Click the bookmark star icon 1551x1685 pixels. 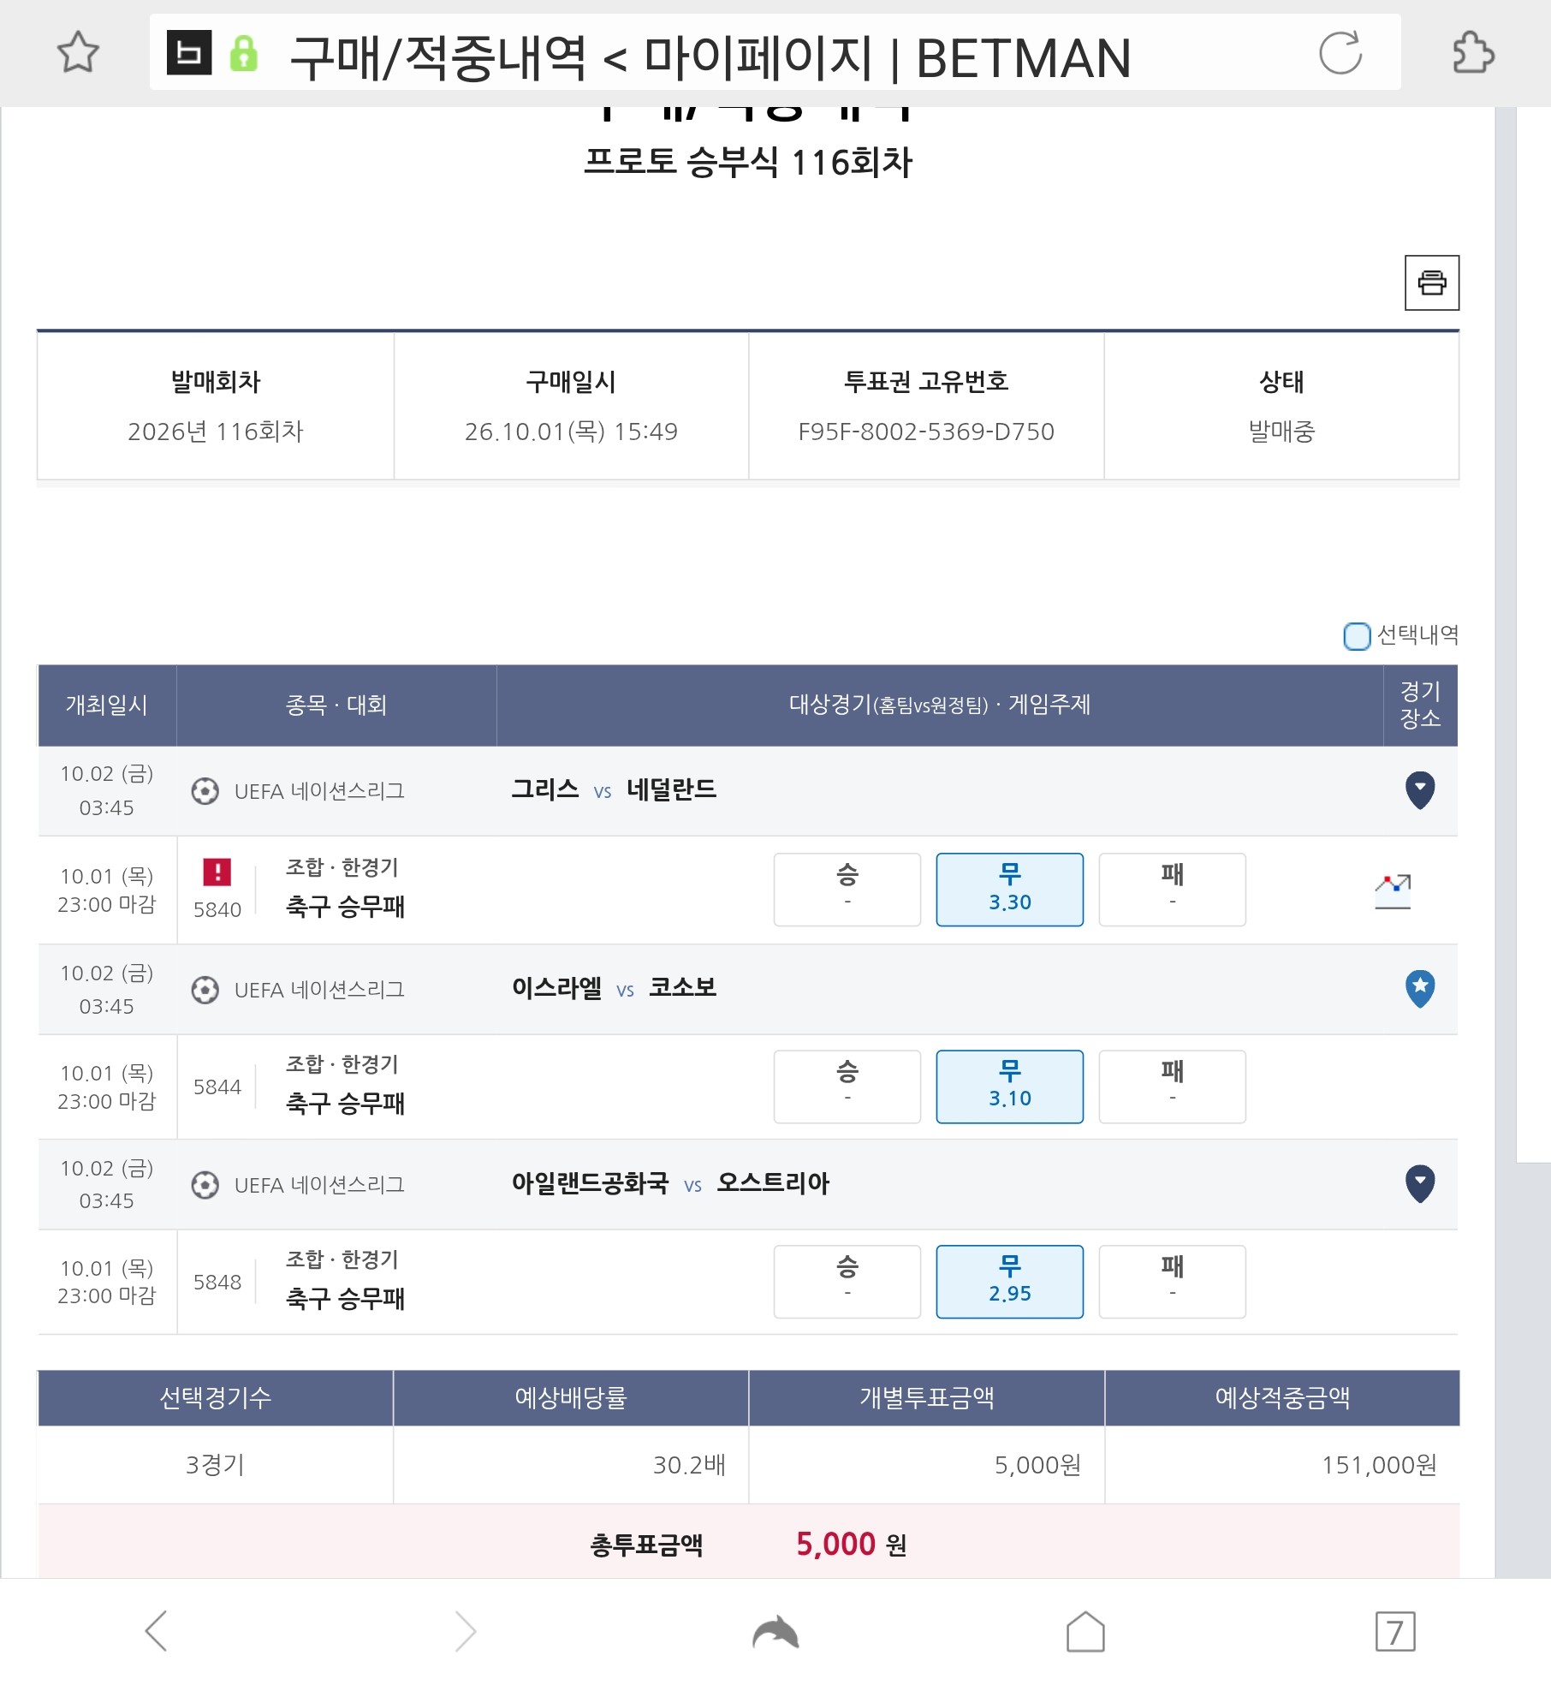pos(78,53)
